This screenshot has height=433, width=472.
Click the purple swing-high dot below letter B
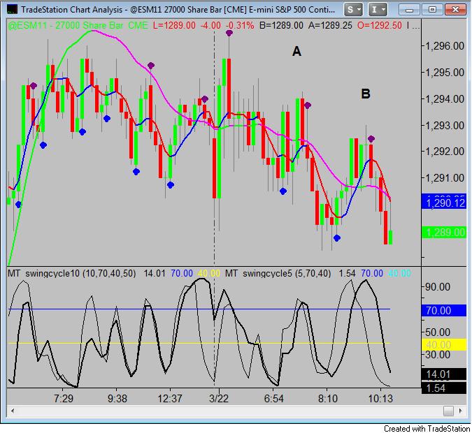tap(371, 138)
